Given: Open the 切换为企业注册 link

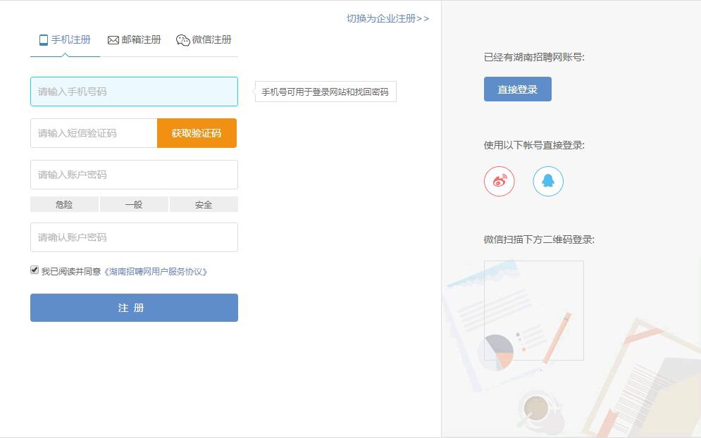Looking at the screenshot, I should [387, 18].
